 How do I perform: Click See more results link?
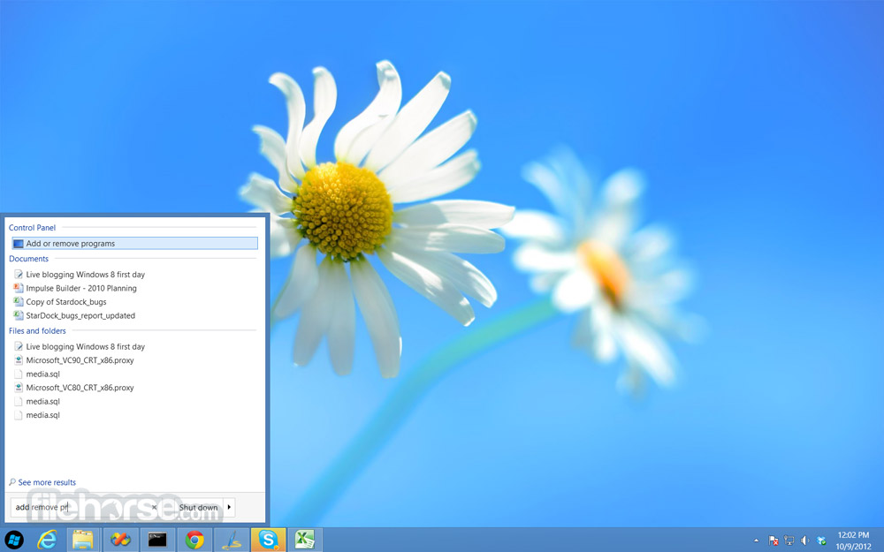47,482
